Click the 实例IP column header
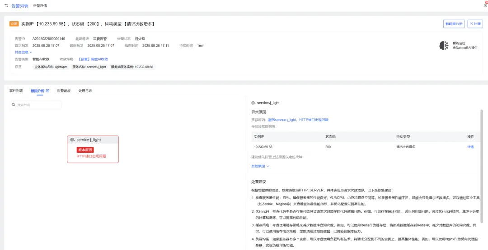 [x=259, y=137]
